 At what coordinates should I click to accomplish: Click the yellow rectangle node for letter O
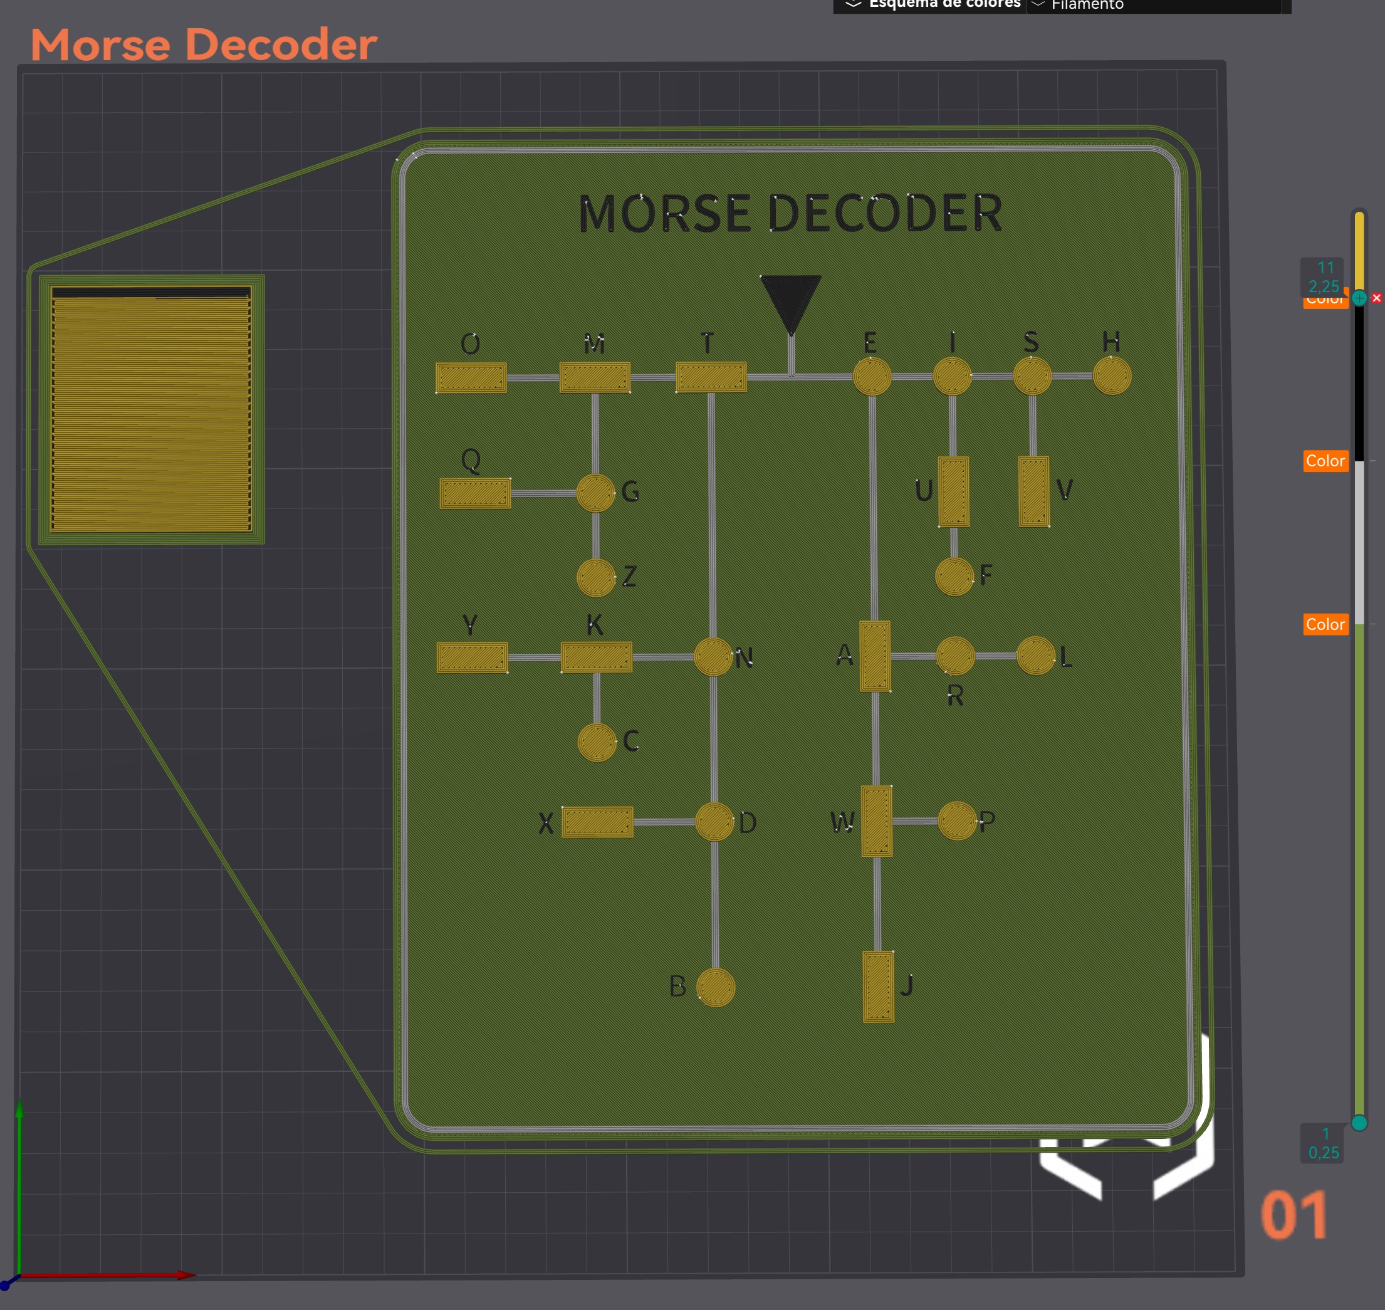click(471, 378)
